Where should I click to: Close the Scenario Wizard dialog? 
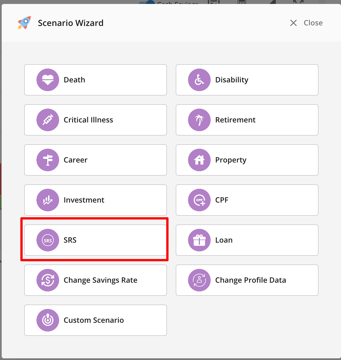(307, 23)
